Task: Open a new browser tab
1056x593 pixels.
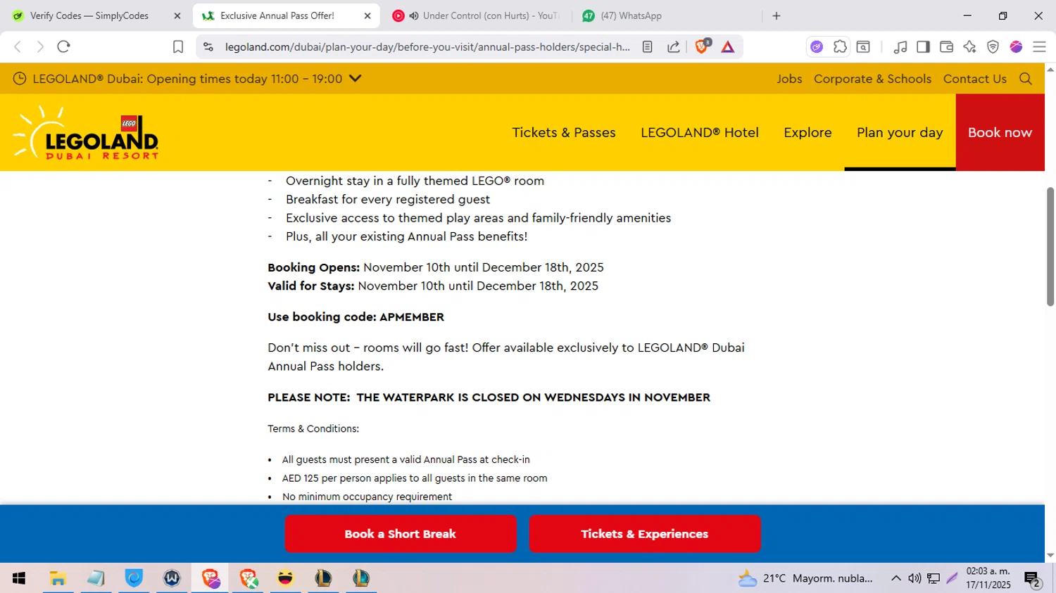Action: coord(777,15)
